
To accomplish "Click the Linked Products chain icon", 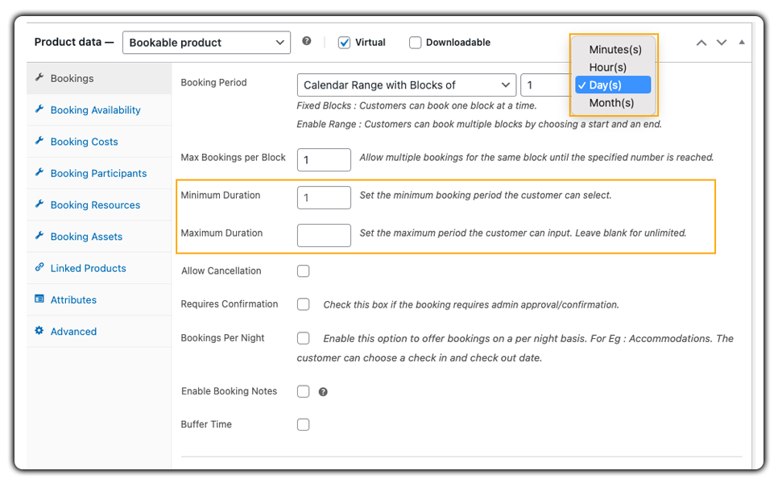I will 39,267.
